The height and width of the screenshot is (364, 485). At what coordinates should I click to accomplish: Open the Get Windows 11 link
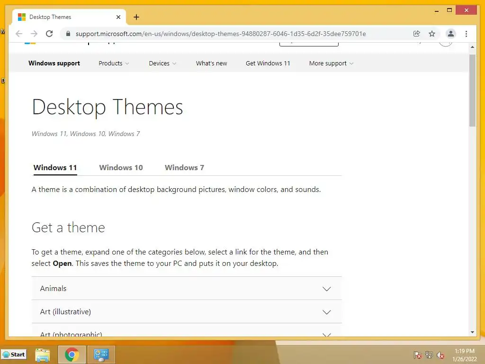(x=268, y=63)
